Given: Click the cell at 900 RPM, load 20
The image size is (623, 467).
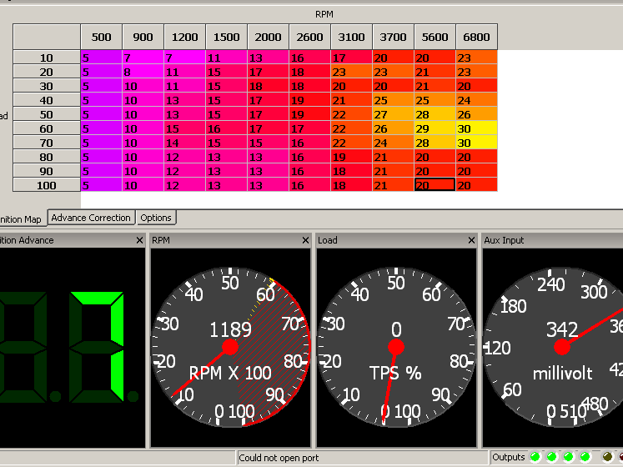Looking at the screenshot, I should [143, 72].
